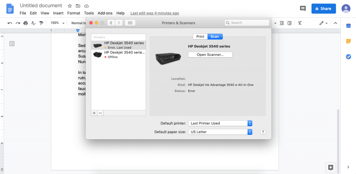Open the move-to-folder icon
The height and width of the screenshot is (174, 356).
tap(78, 6)
